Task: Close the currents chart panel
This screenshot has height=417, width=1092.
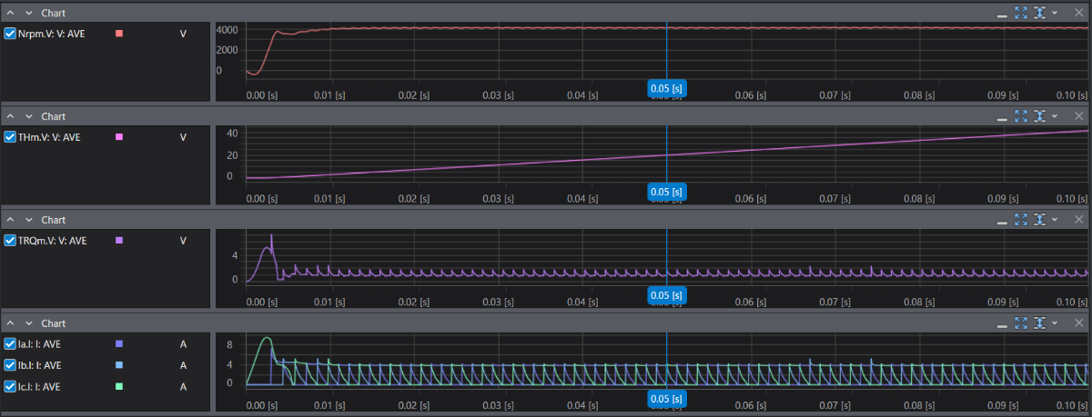Action: pos(1077,323)
